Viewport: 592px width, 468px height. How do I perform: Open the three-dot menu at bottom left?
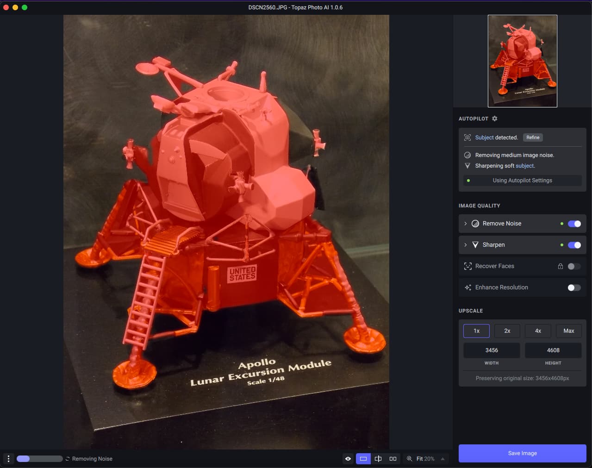(8, 459)
